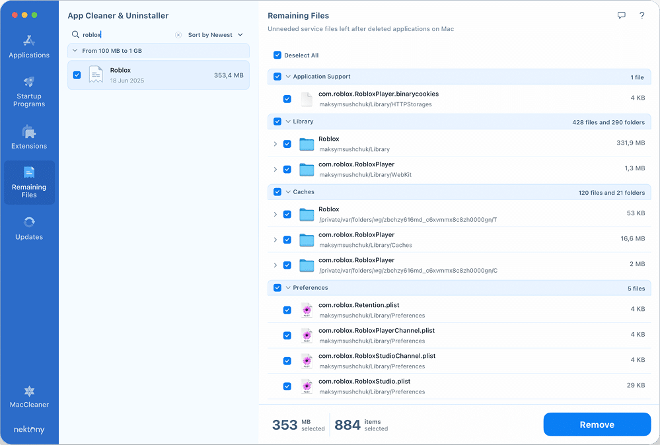Click the Library/Caches com.roblox.RobloxPlayer folder icon
The width and height of the screenshot is (660, 445).
[x=307, y=240]
